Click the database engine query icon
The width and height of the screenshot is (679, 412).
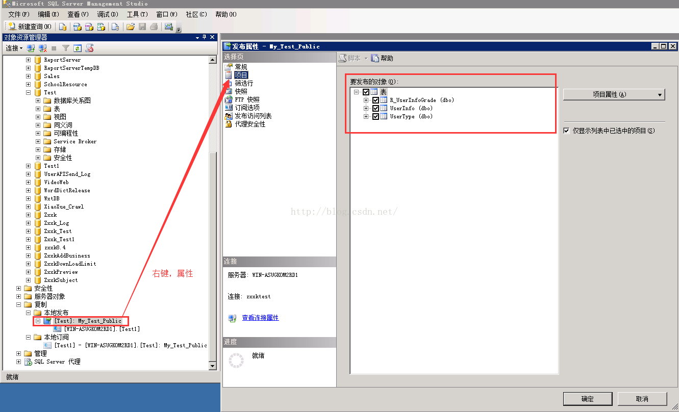[x=63, y=27]
